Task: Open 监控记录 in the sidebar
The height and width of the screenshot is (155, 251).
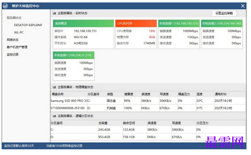Action: [x=13, y=55]
